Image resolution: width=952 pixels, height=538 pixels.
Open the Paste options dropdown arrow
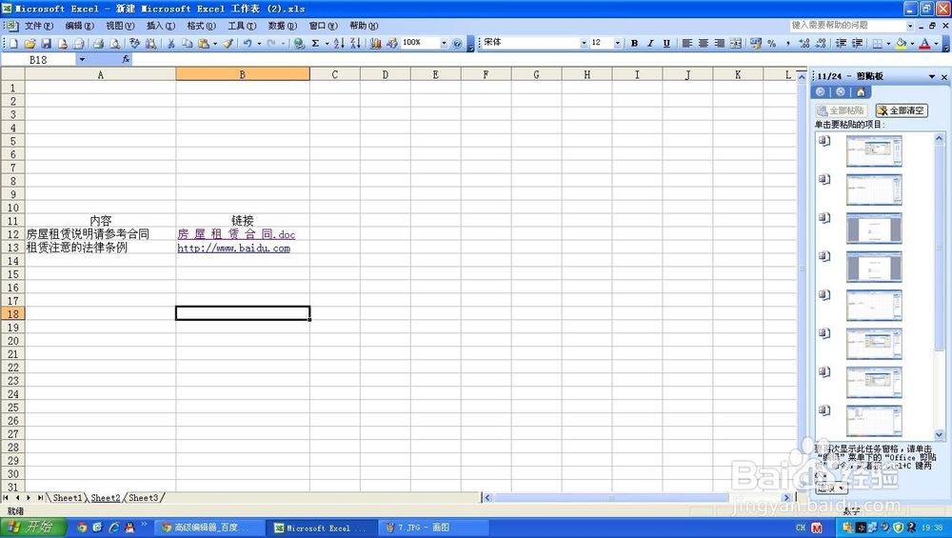click(215, 43)
